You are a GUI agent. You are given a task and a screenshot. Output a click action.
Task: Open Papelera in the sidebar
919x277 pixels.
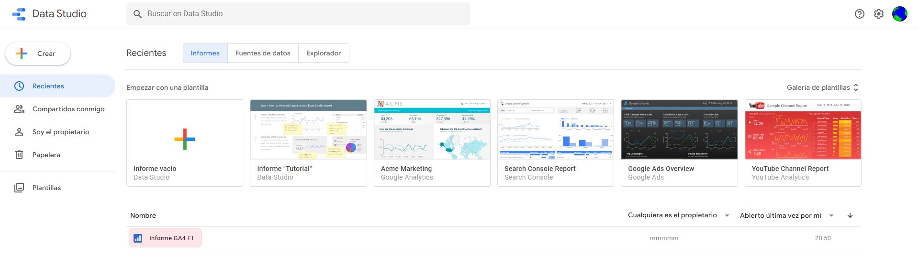pyautogui.click(x=57, y=155)
